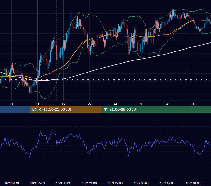211x186 pixels.
Task: Click the 10/1 18:00 date label
Action: point(63,183)
